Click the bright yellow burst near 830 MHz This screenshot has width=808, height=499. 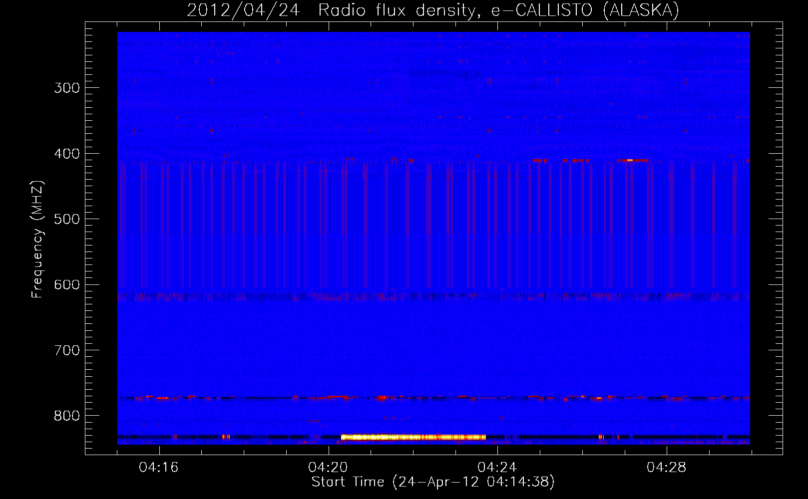pyautogui.click(x=413, y=437)
